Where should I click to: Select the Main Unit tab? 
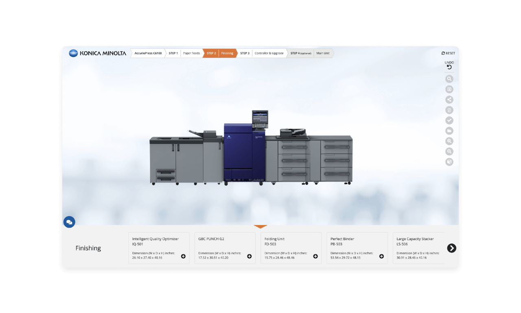point(323,53)
